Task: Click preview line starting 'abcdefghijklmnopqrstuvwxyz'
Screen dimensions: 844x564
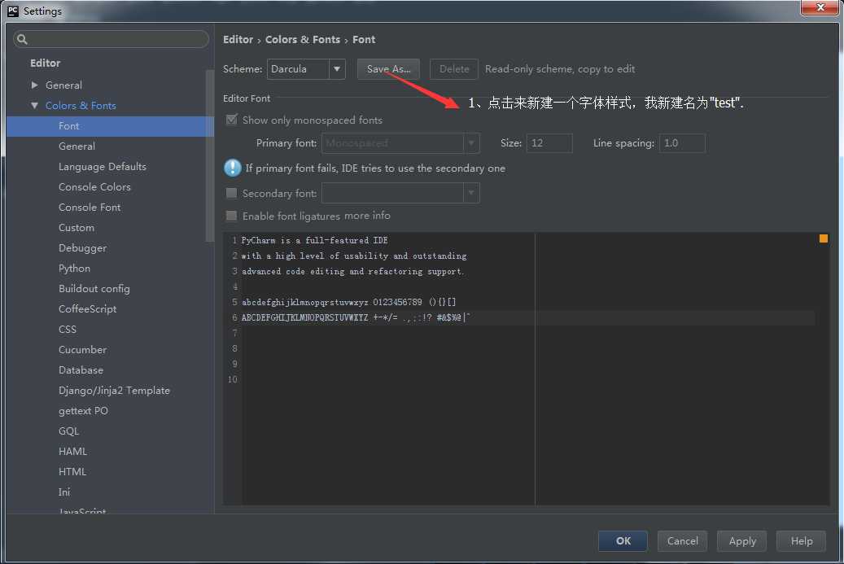Action: click(x=349, y=303)
